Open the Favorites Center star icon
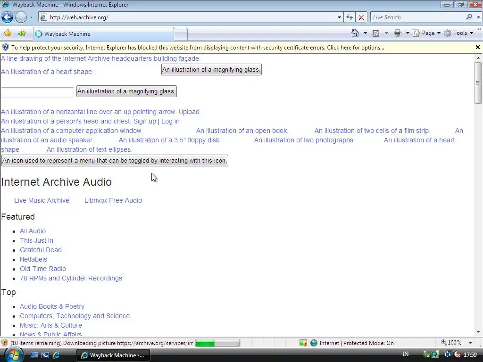Viewport: 483px width, 362px height. (8, 33)
